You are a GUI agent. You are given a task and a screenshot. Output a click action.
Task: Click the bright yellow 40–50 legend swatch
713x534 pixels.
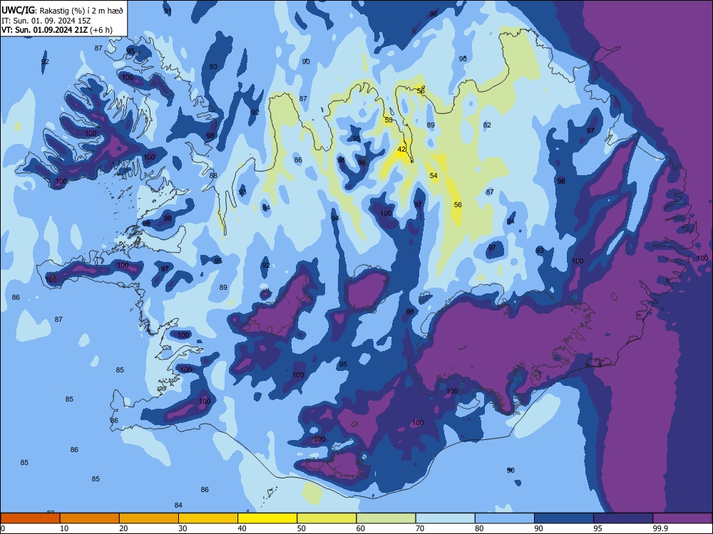pyautogui.click(x=267, y=518)
